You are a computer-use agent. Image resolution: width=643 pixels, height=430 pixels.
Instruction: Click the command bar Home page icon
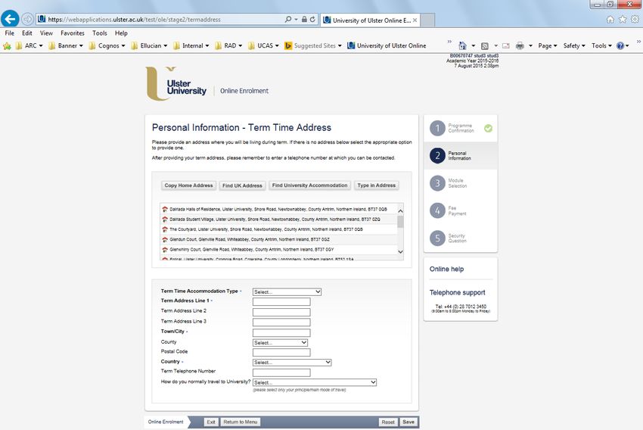coord(462,45)
